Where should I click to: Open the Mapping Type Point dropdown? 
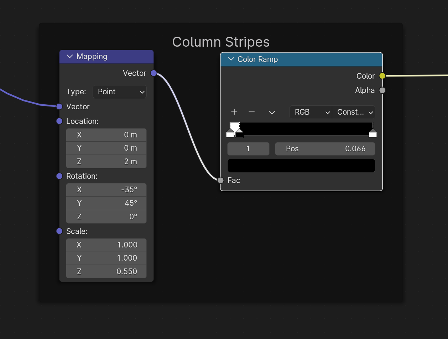click(120, 92)
